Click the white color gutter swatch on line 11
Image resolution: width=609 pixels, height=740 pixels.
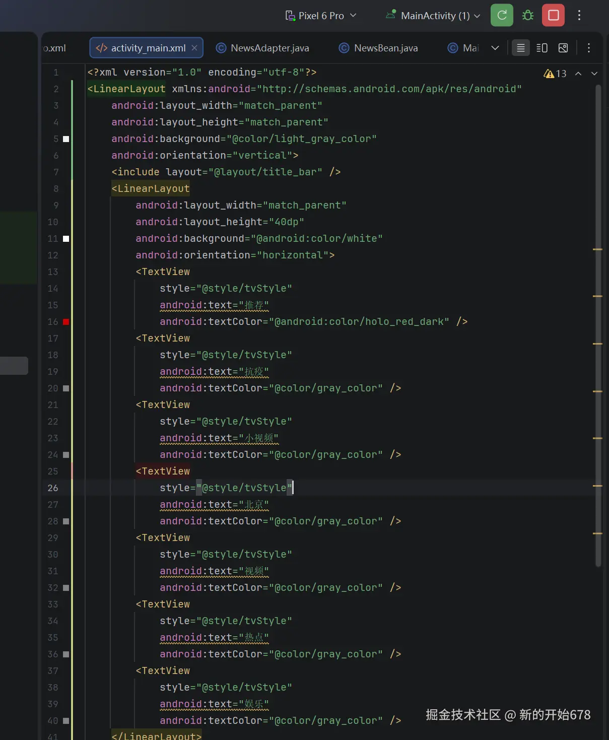[66, 239]
